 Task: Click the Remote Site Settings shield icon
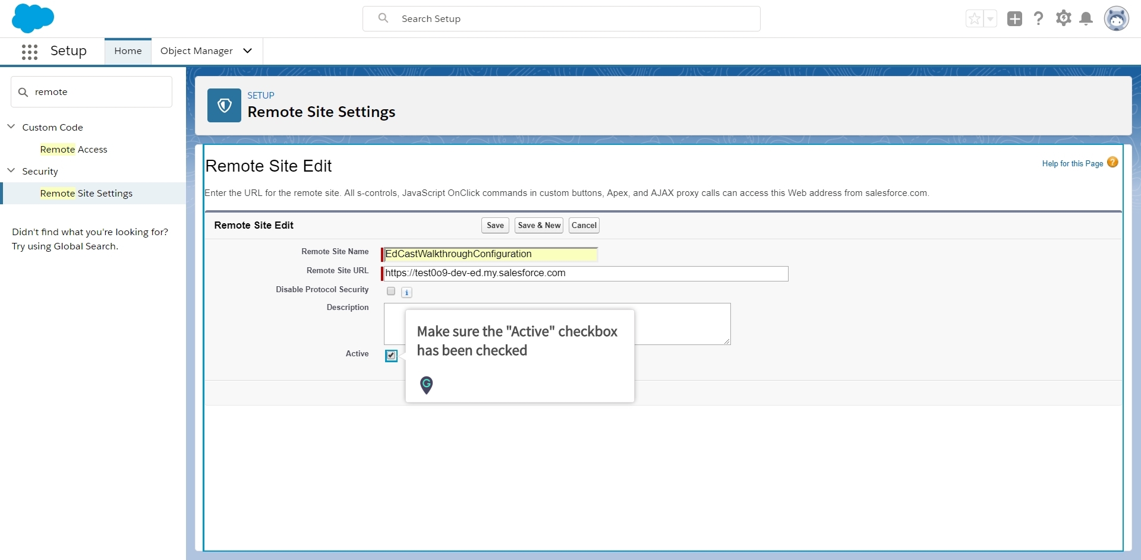[224, 105]
